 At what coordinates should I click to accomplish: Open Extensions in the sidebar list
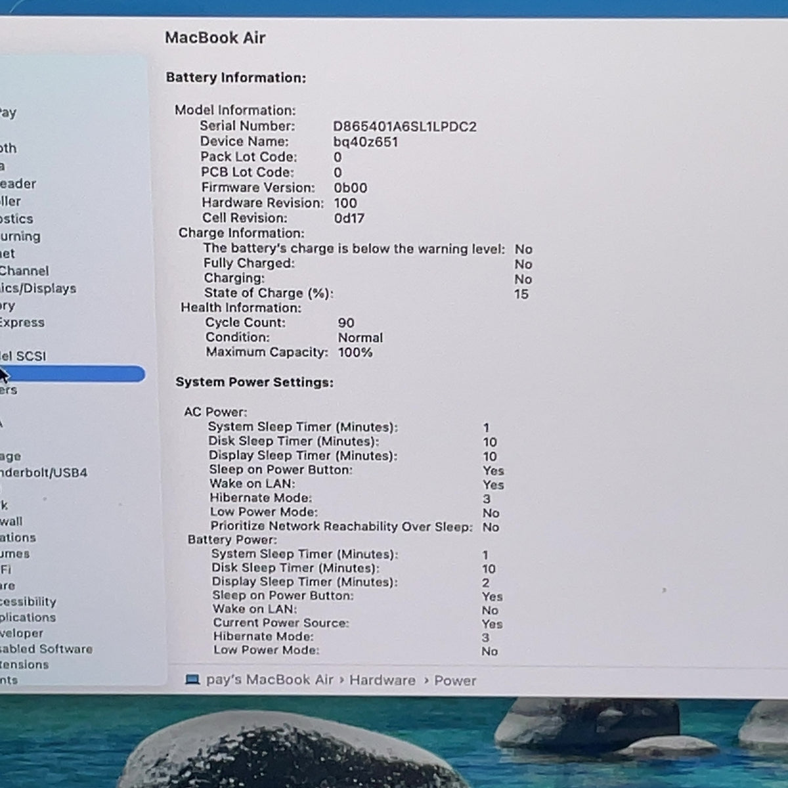24,665
